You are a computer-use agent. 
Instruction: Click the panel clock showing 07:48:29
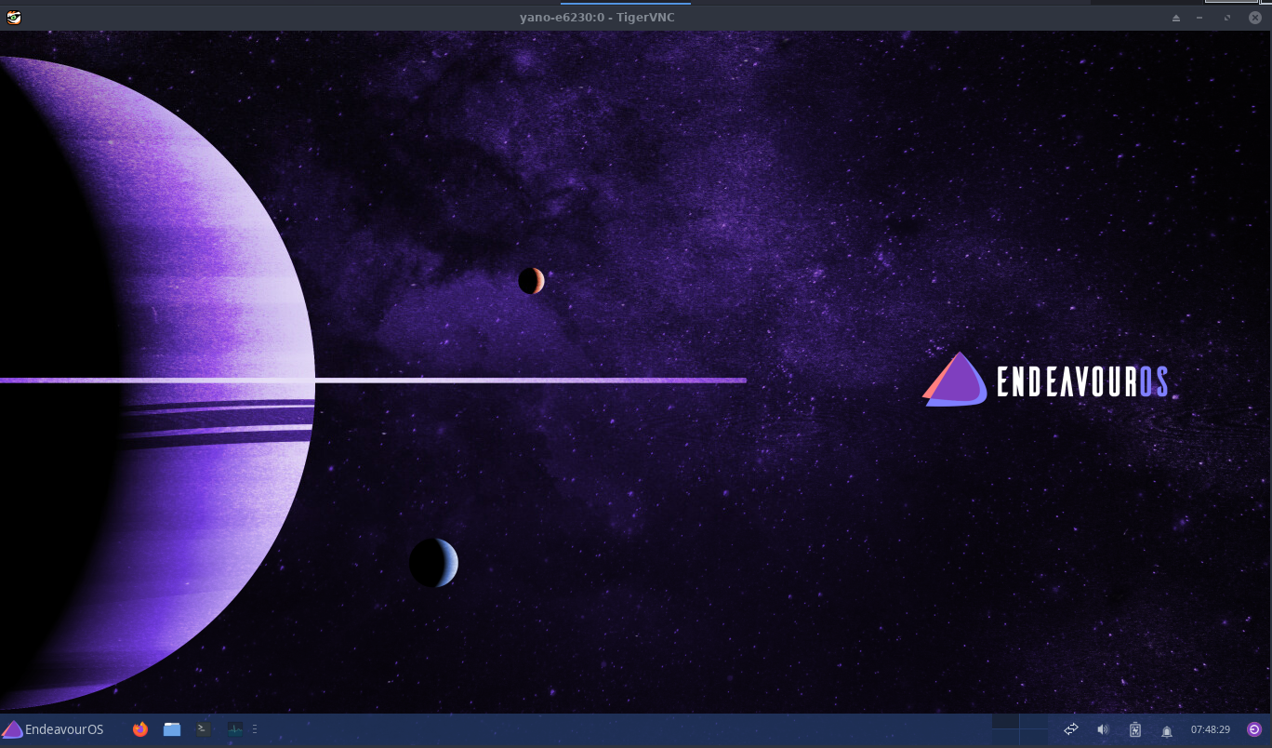pyautogui.click(x=1211, y=729)
